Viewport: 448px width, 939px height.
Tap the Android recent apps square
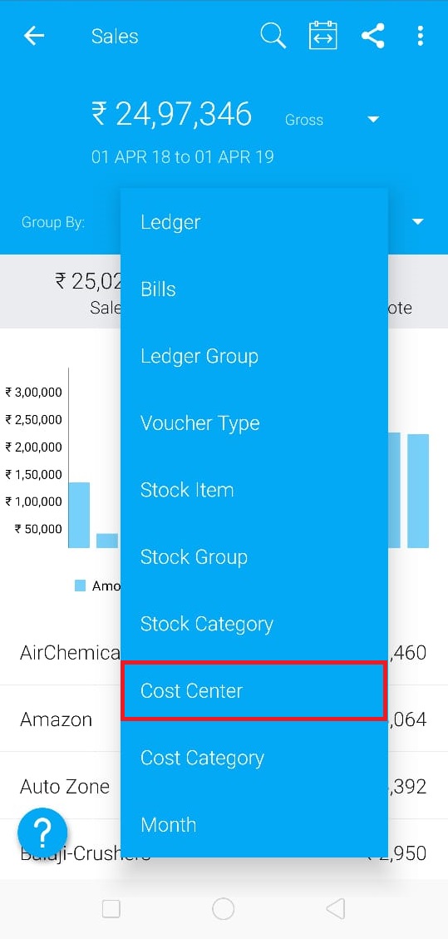(x=111, y=909)
